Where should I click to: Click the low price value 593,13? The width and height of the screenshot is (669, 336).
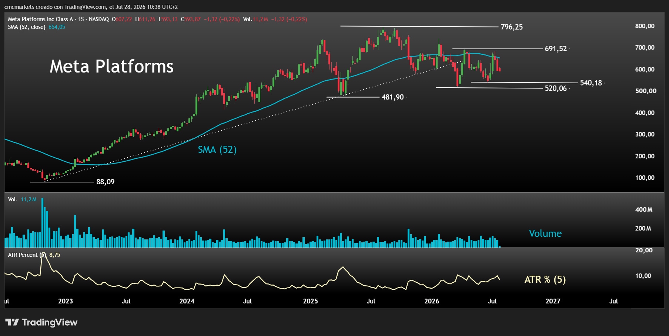(170, 19)
